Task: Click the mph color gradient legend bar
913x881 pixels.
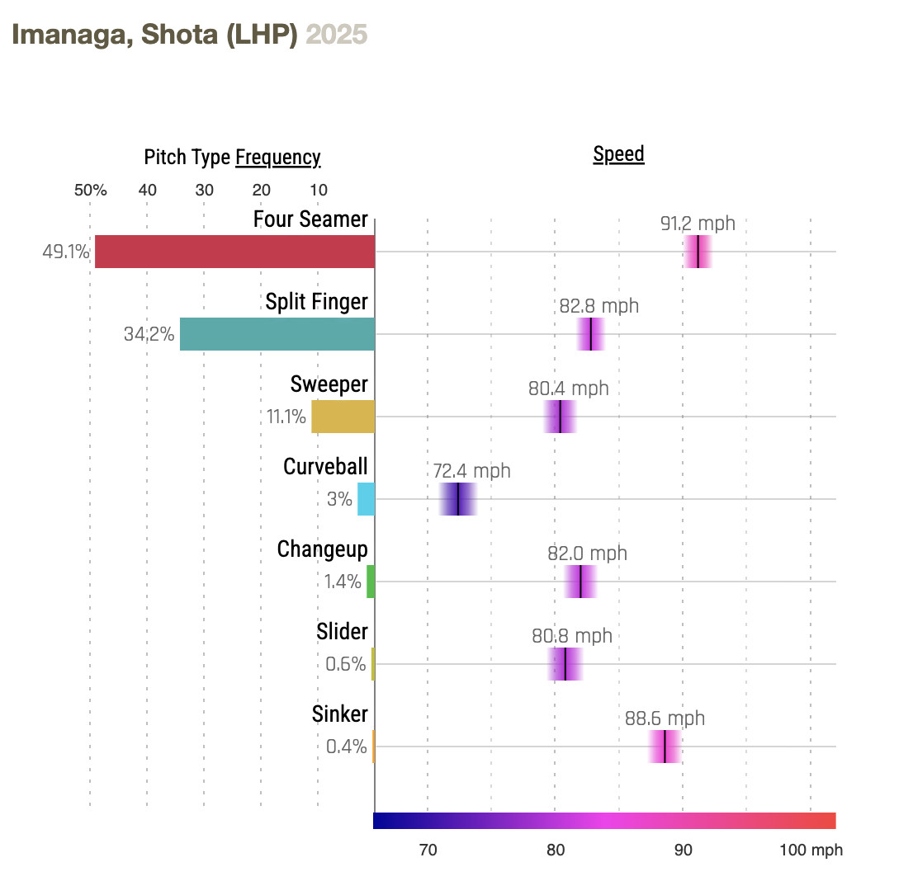Action: pos(604,820)
